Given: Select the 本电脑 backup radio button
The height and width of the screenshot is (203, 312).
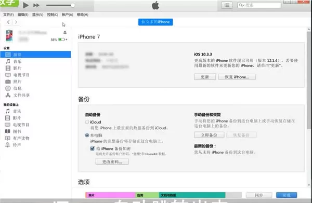Looking at the screenshot, I should (87, 136).
